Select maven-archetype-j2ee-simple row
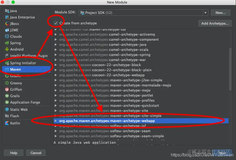 click(x=141, y=80)
